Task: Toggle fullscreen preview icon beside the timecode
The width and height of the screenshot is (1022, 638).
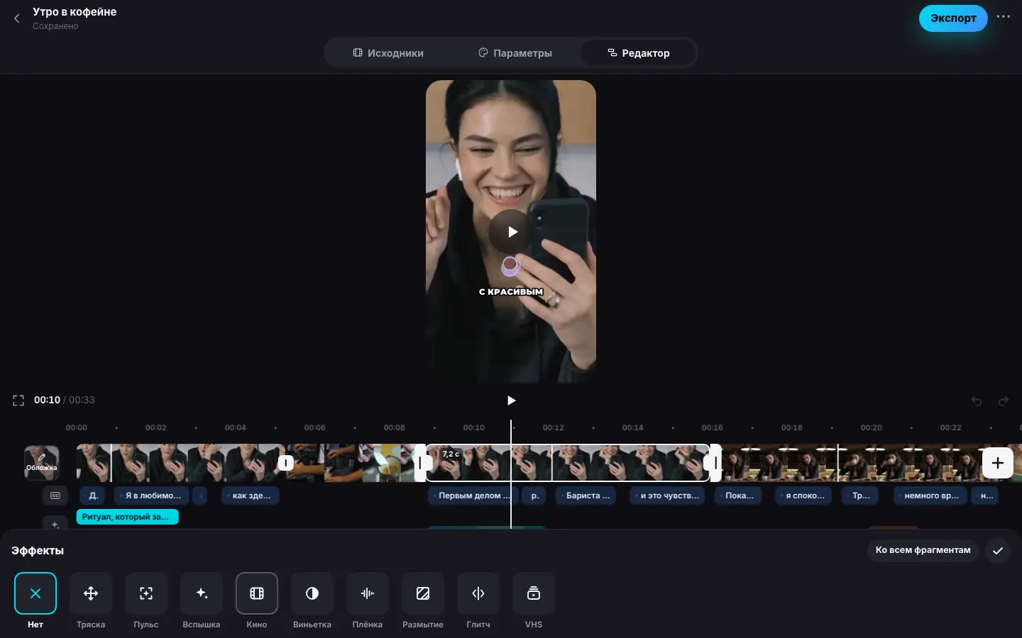Action: (x=18, y=401)
